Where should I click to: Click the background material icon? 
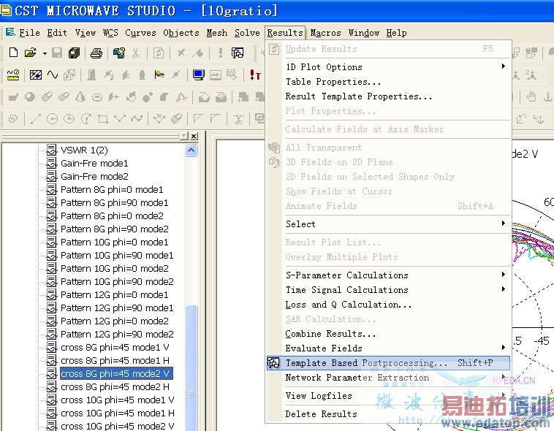(36, 75)
